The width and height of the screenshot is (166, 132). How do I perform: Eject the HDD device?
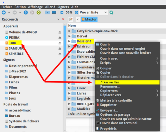click(60, 43)
